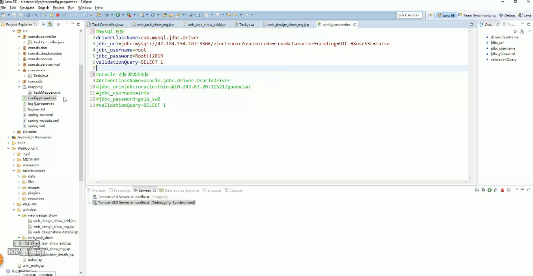This screenshot has height=276, width=533.
Task: Close the config.properties editor tab
Action: coord(354,24)
